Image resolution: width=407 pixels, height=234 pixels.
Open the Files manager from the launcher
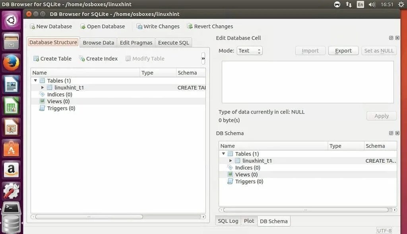tap(11, 41)
